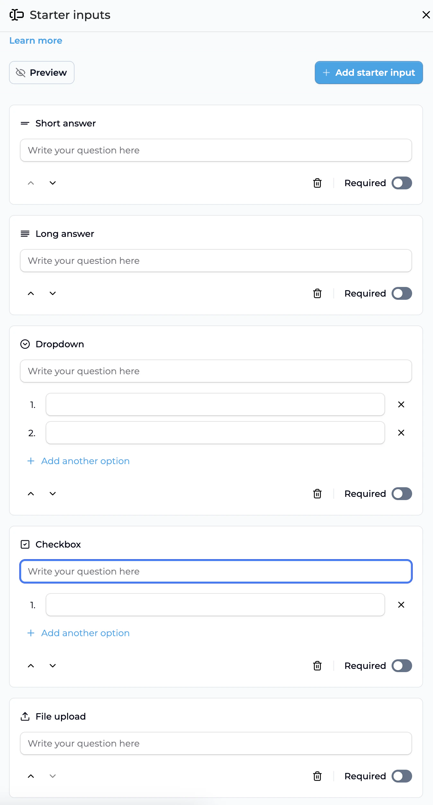Image resolution: width=433 pixels, height=805 pixels.
Task: Toggle Required for the Dropdown input
Action: click(402, 494)
